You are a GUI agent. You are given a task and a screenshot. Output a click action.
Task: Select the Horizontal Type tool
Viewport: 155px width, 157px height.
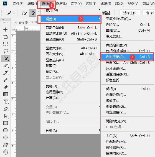click(6, 102)
